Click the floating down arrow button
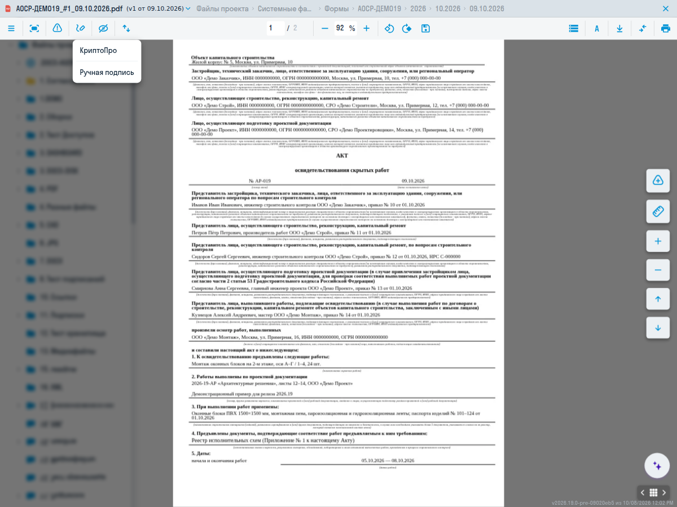Image resolution: width=677 pixels, height=507 pixels. pyautogui.click(x=658, y=328)
